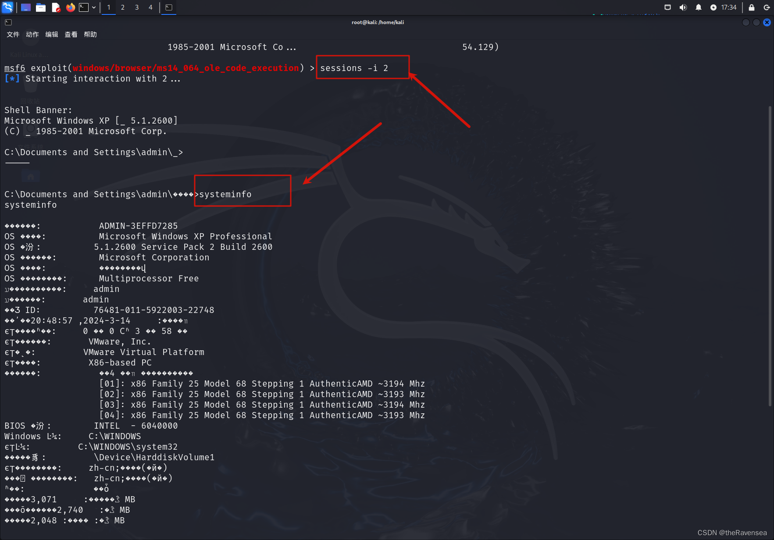Expand the terminal launcher dropdown arrow

(x=94, y=7)
